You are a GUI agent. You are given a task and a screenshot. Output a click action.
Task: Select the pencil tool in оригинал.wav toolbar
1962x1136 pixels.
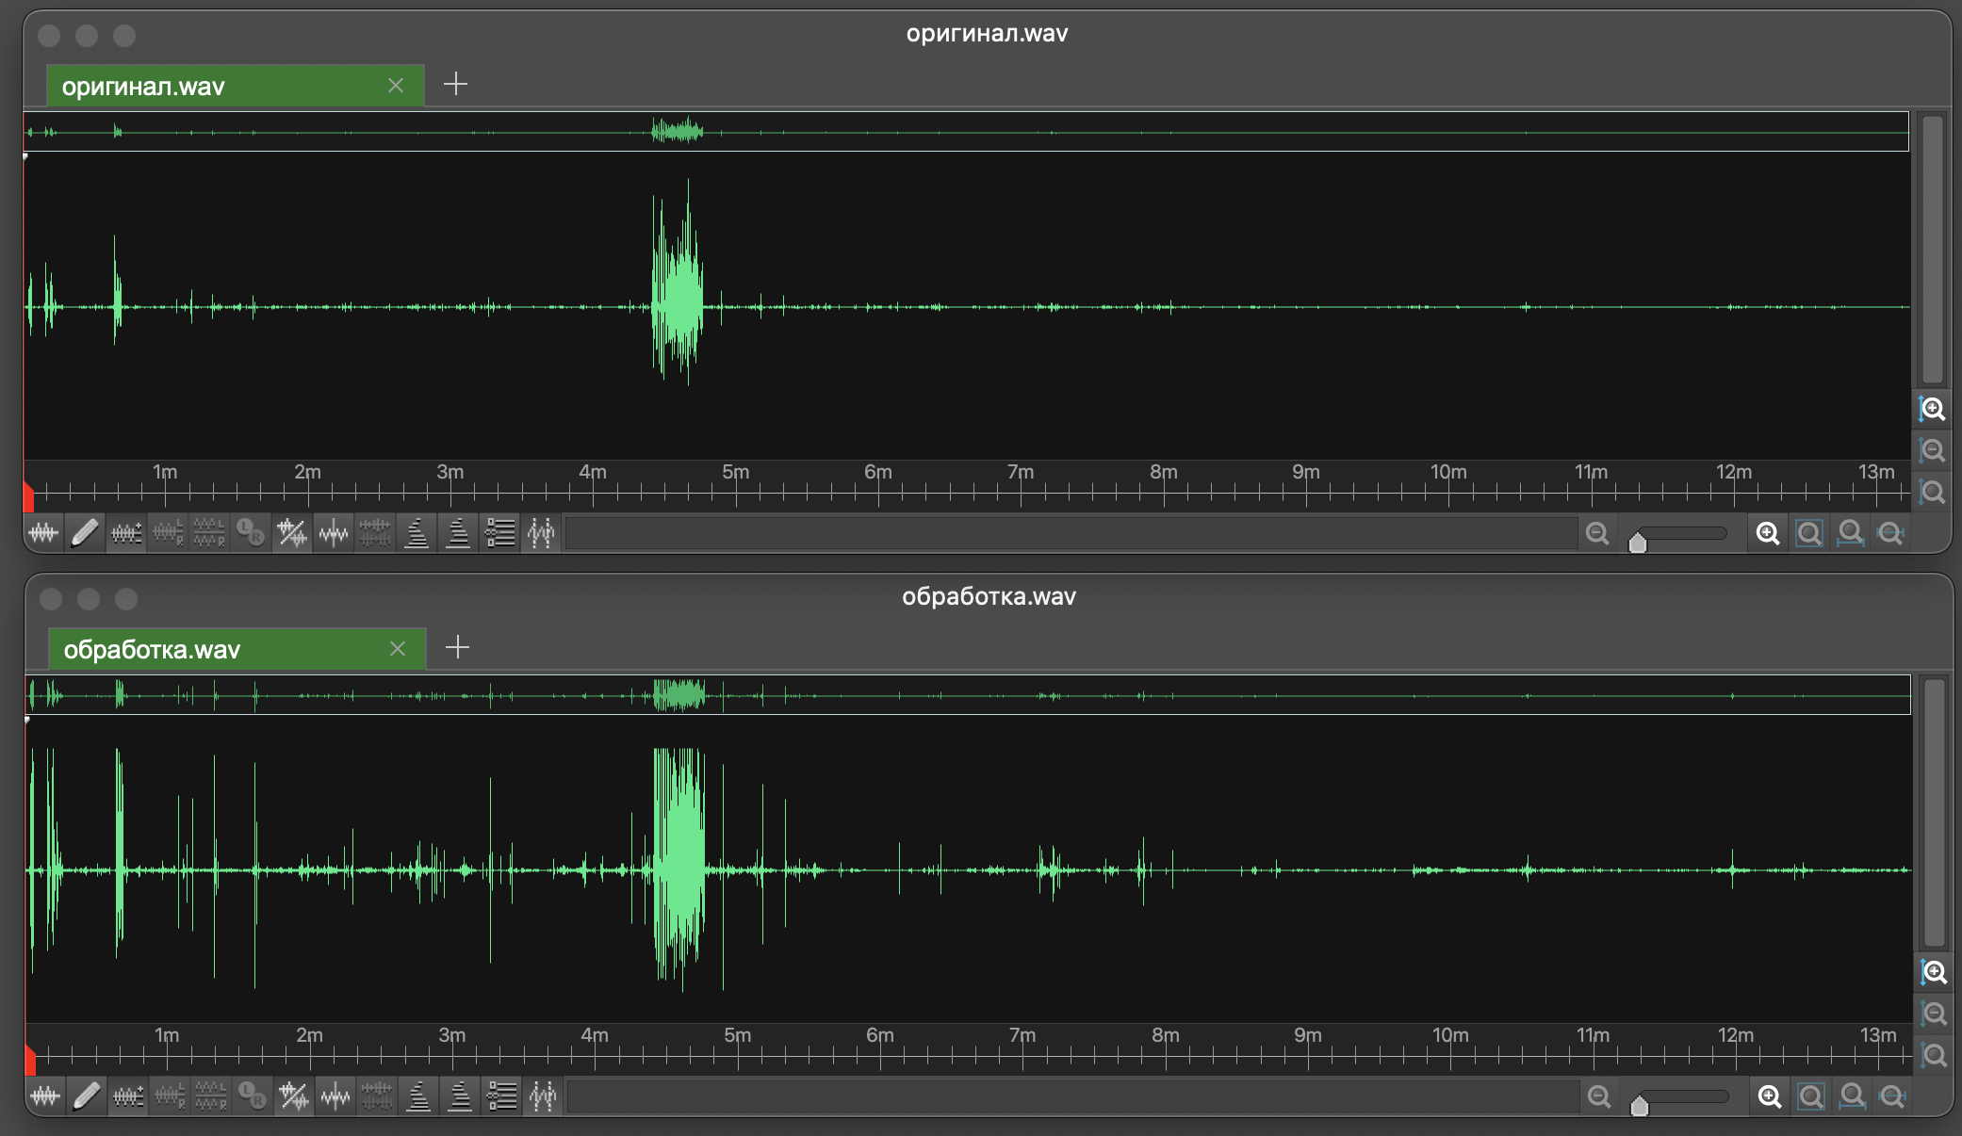(x=85, y=533)
